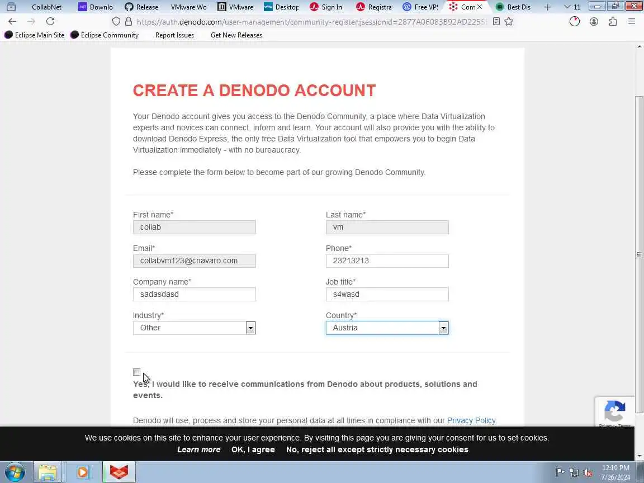
Task: Switch to the Desktop tab
Action: tap(282, 7)
